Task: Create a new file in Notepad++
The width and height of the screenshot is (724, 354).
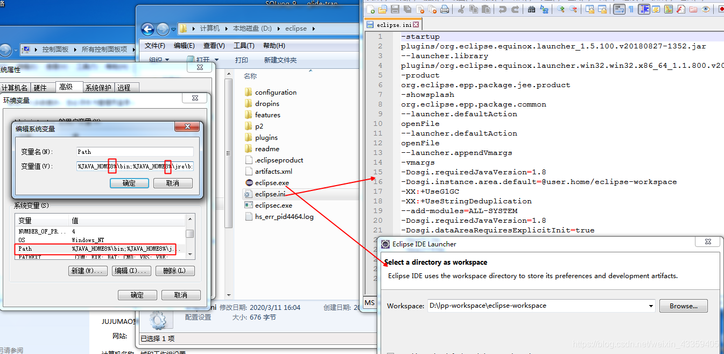Action: click(x=371, y=10)
